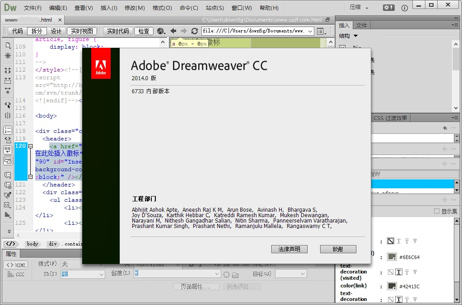Open the CSS 过渡效果 panel options menu
Viewport: 462px width, 305px height.
455,118
